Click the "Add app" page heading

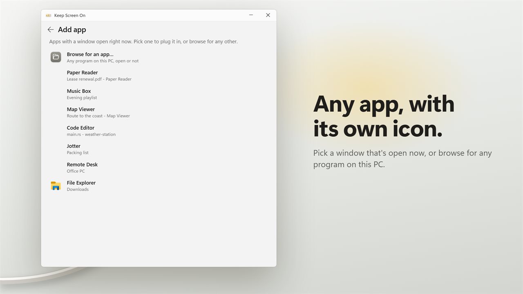[72, 29]
